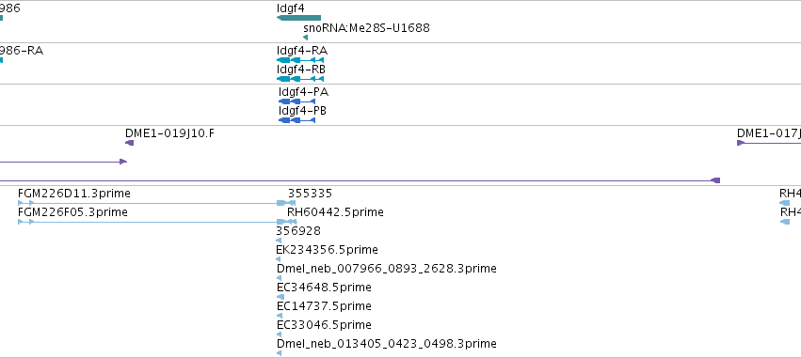This screenshot has width=801, height=358.
Task: Click the Idgf4-PA protein glyph
Action: tap(296, 101)
